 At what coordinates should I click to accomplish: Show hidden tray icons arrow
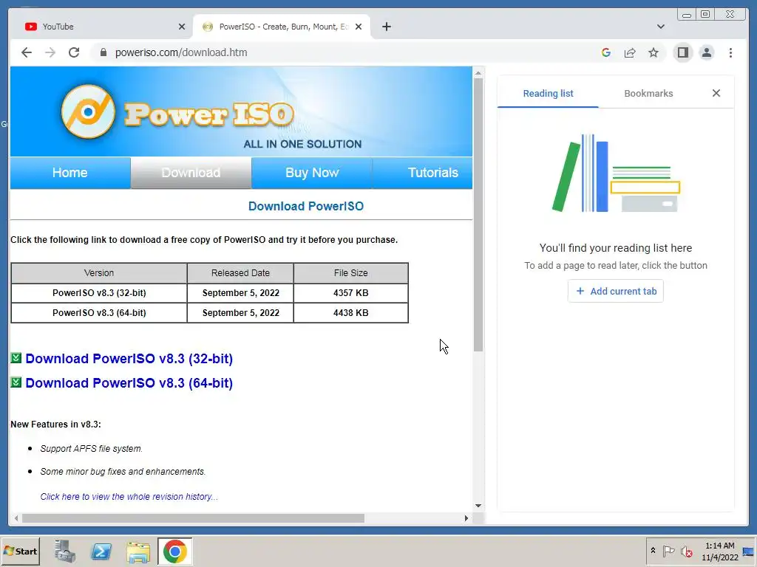point(654,551)
